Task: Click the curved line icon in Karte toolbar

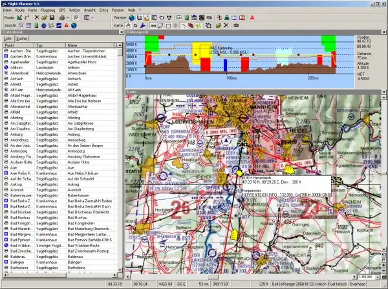Action: [x=184, y=25]
